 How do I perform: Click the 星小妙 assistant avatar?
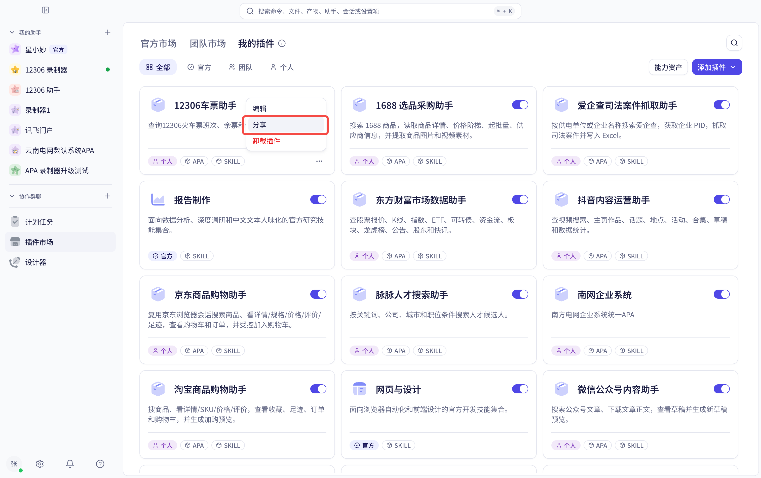point(15,49)
